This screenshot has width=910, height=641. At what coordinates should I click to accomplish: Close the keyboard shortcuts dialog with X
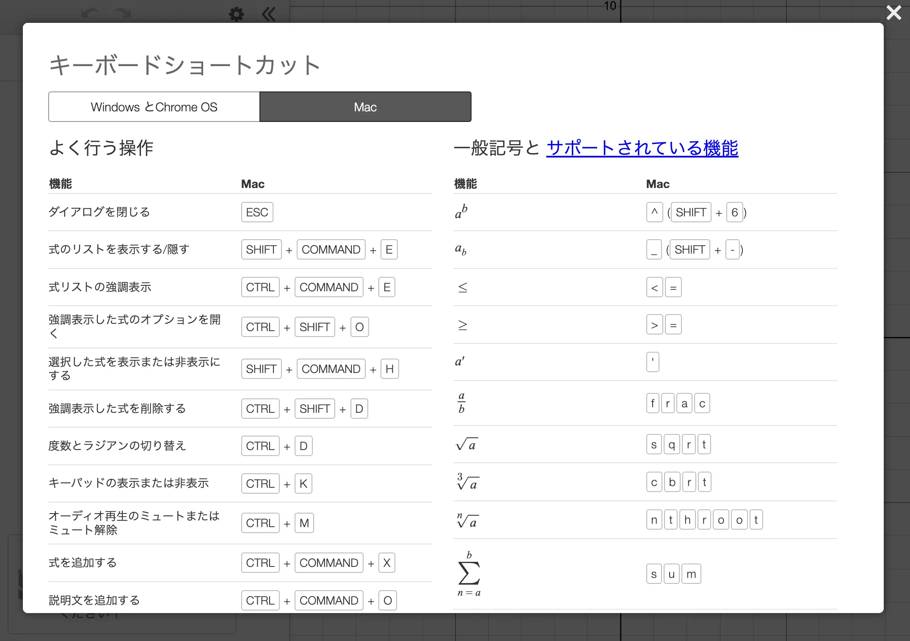point(893,13)
